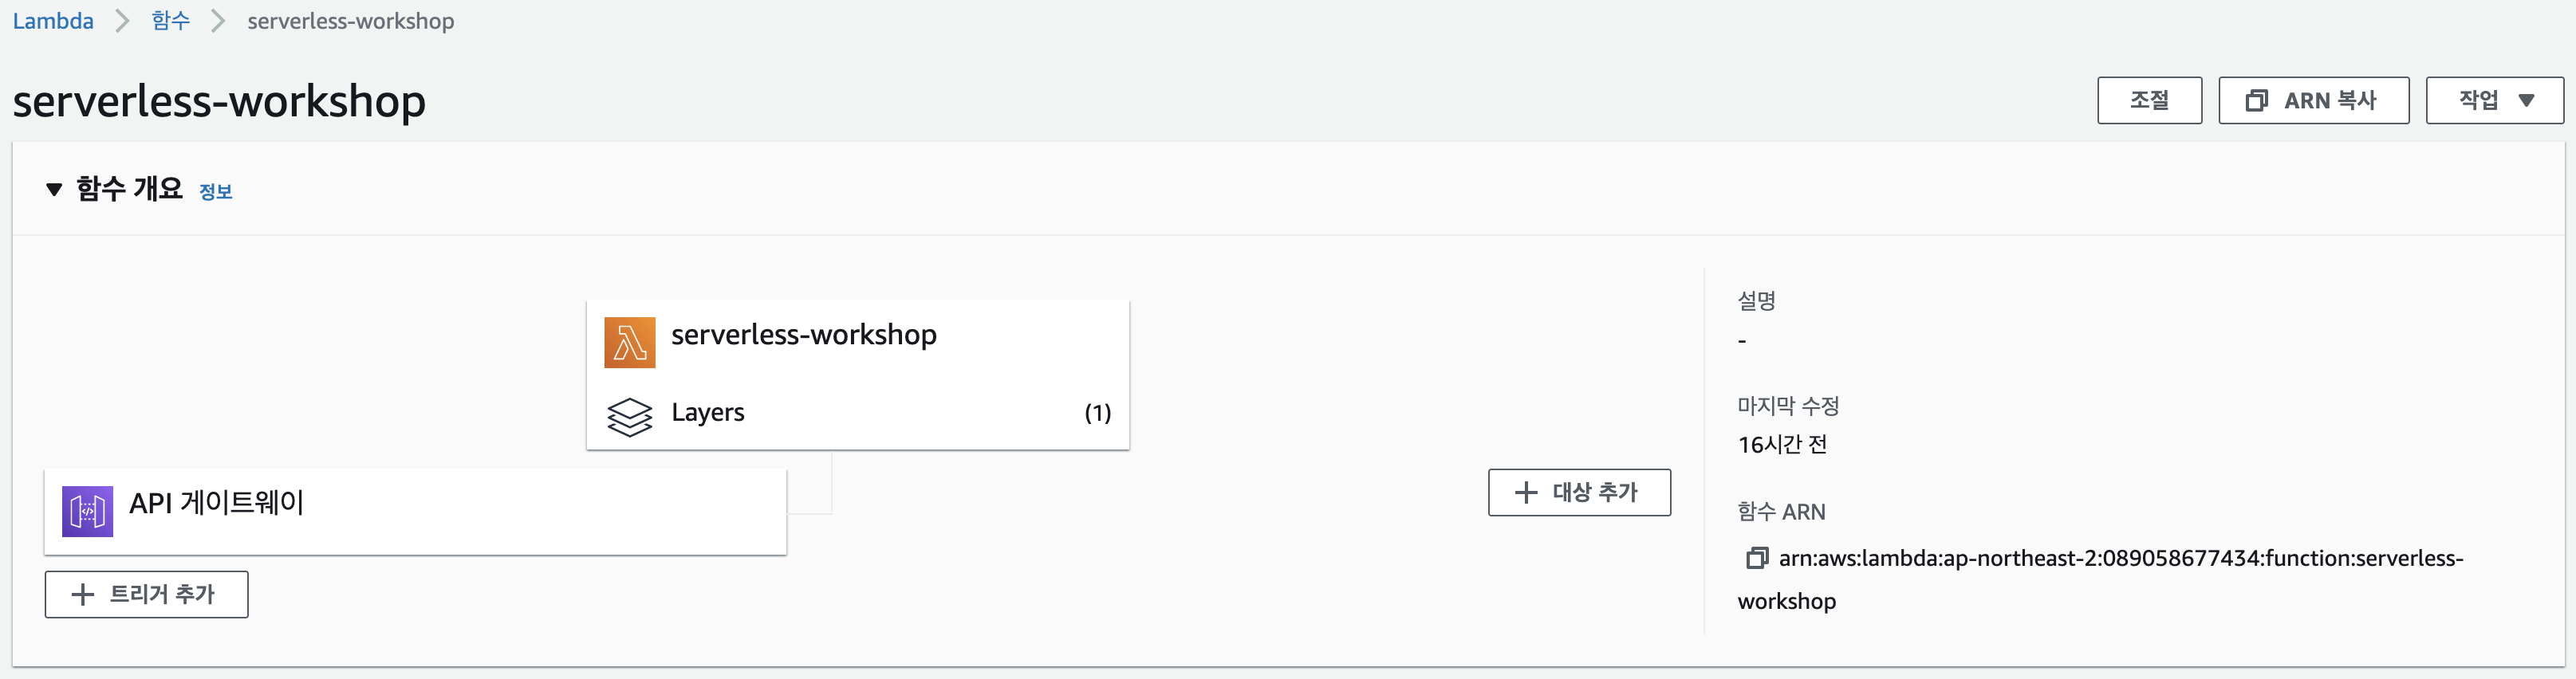
Task: Click the 조절 button
Action: pos(2149,100)
